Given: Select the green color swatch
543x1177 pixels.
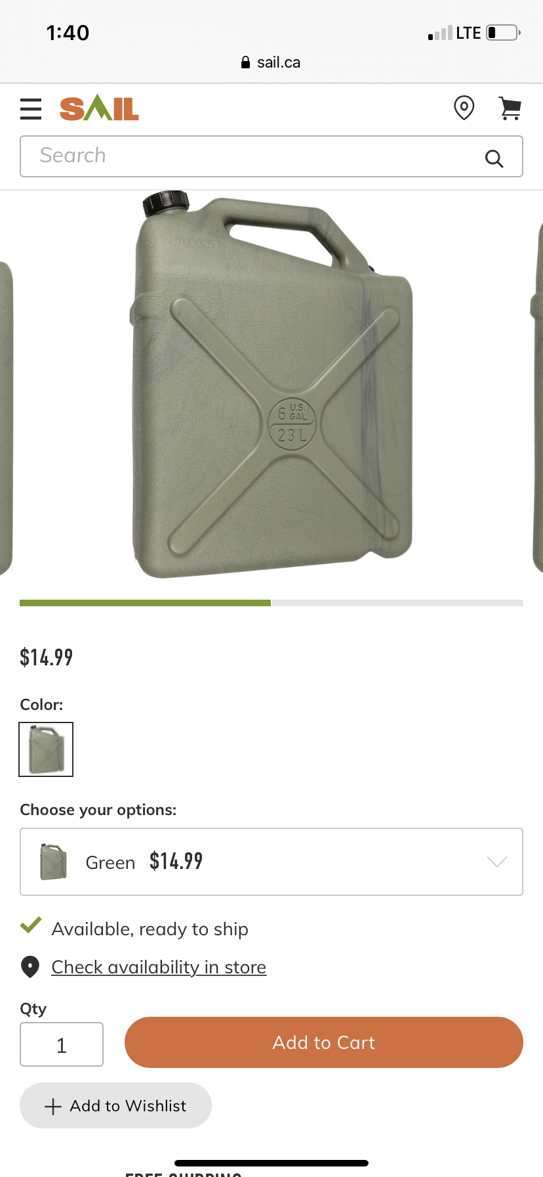Looking at the screenshot, I should [46, 749].
